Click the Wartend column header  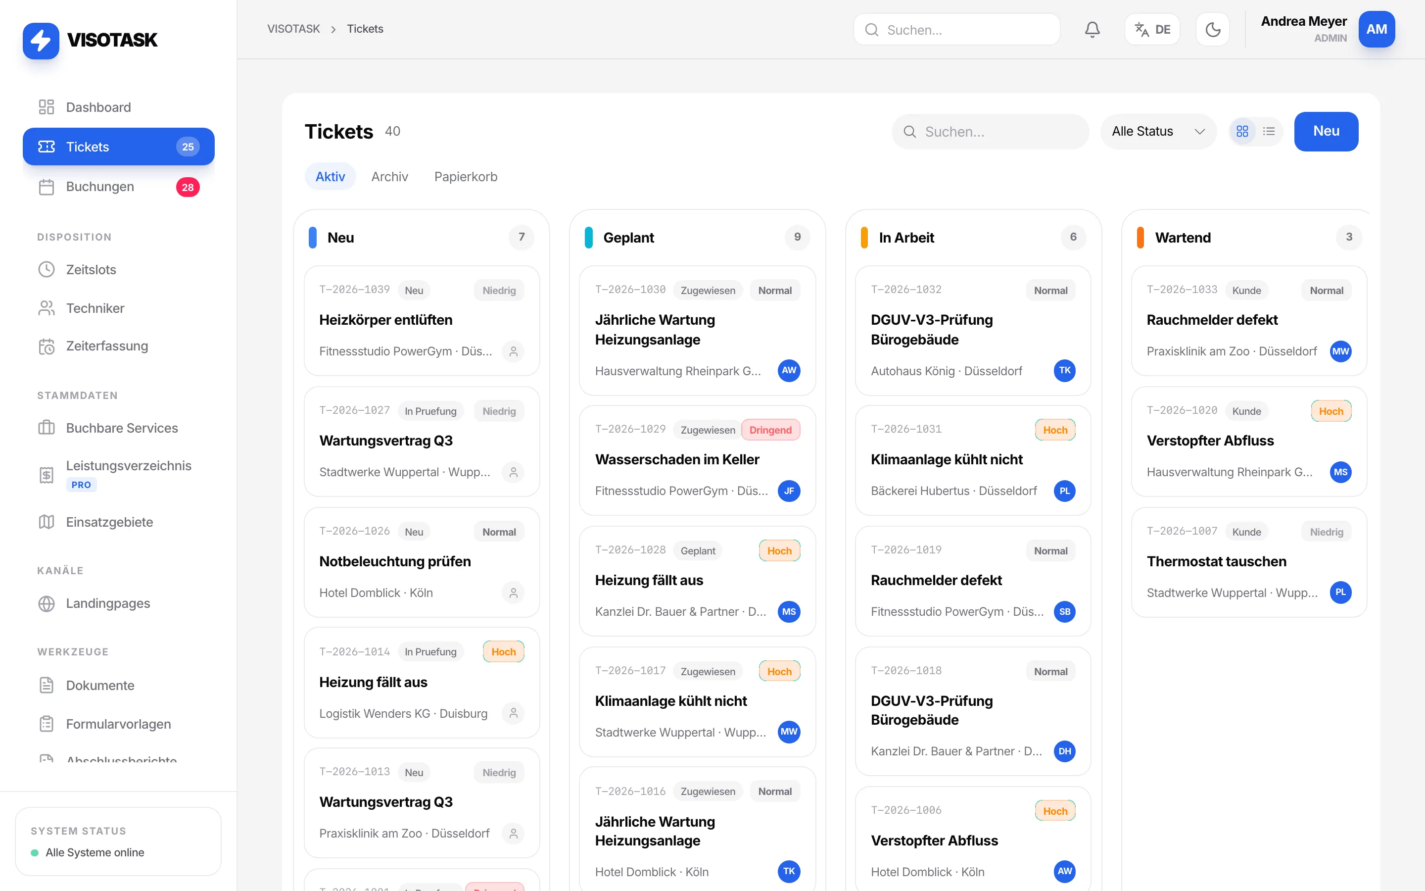tap(1249, 238)
